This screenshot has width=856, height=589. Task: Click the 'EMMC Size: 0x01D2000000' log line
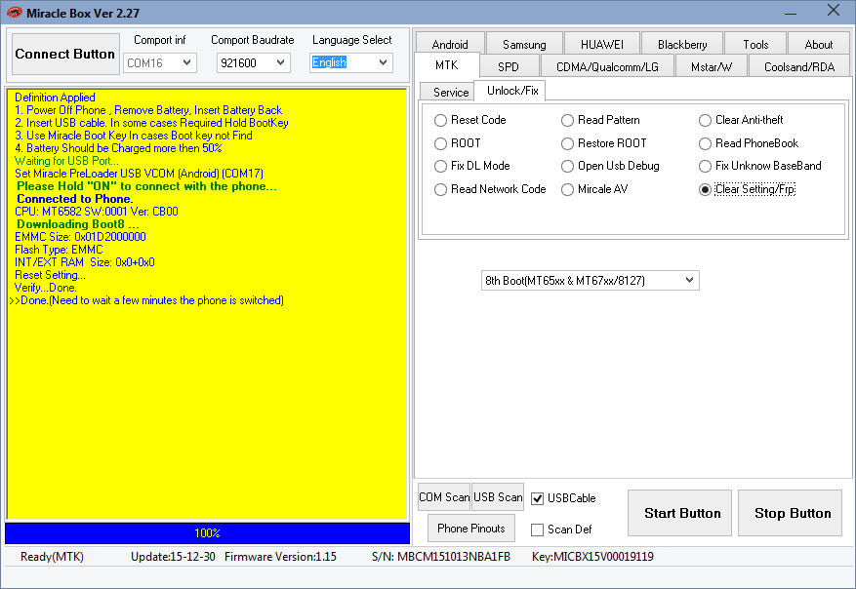pos(80,237)
